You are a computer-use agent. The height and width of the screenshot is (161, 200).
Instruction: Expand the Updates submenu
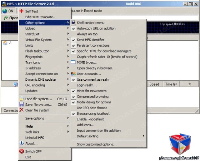(x=44, y=91)
